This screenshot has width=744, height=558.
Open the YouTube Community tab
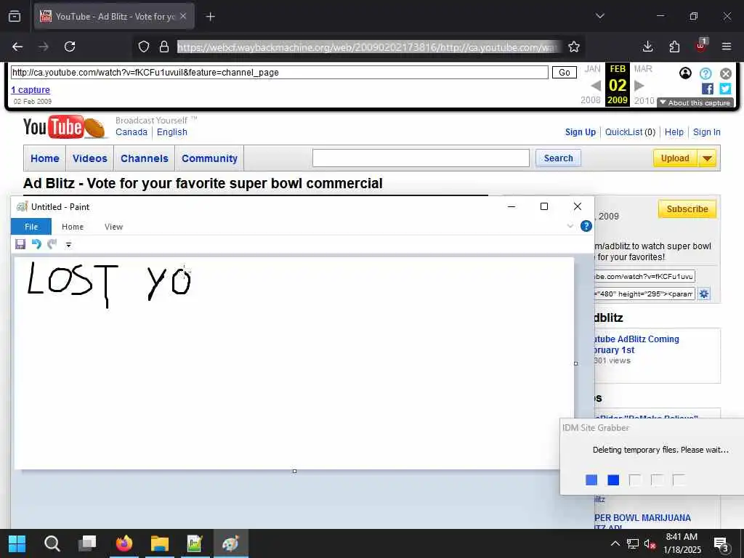point(209,158)
